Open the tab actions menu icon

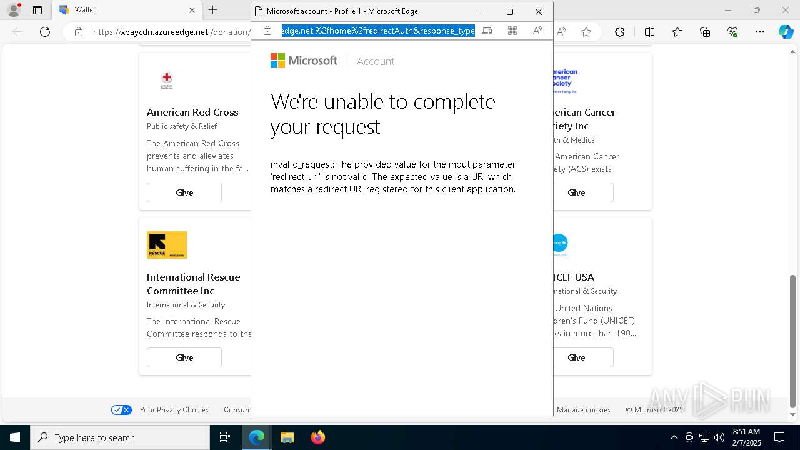37,10
